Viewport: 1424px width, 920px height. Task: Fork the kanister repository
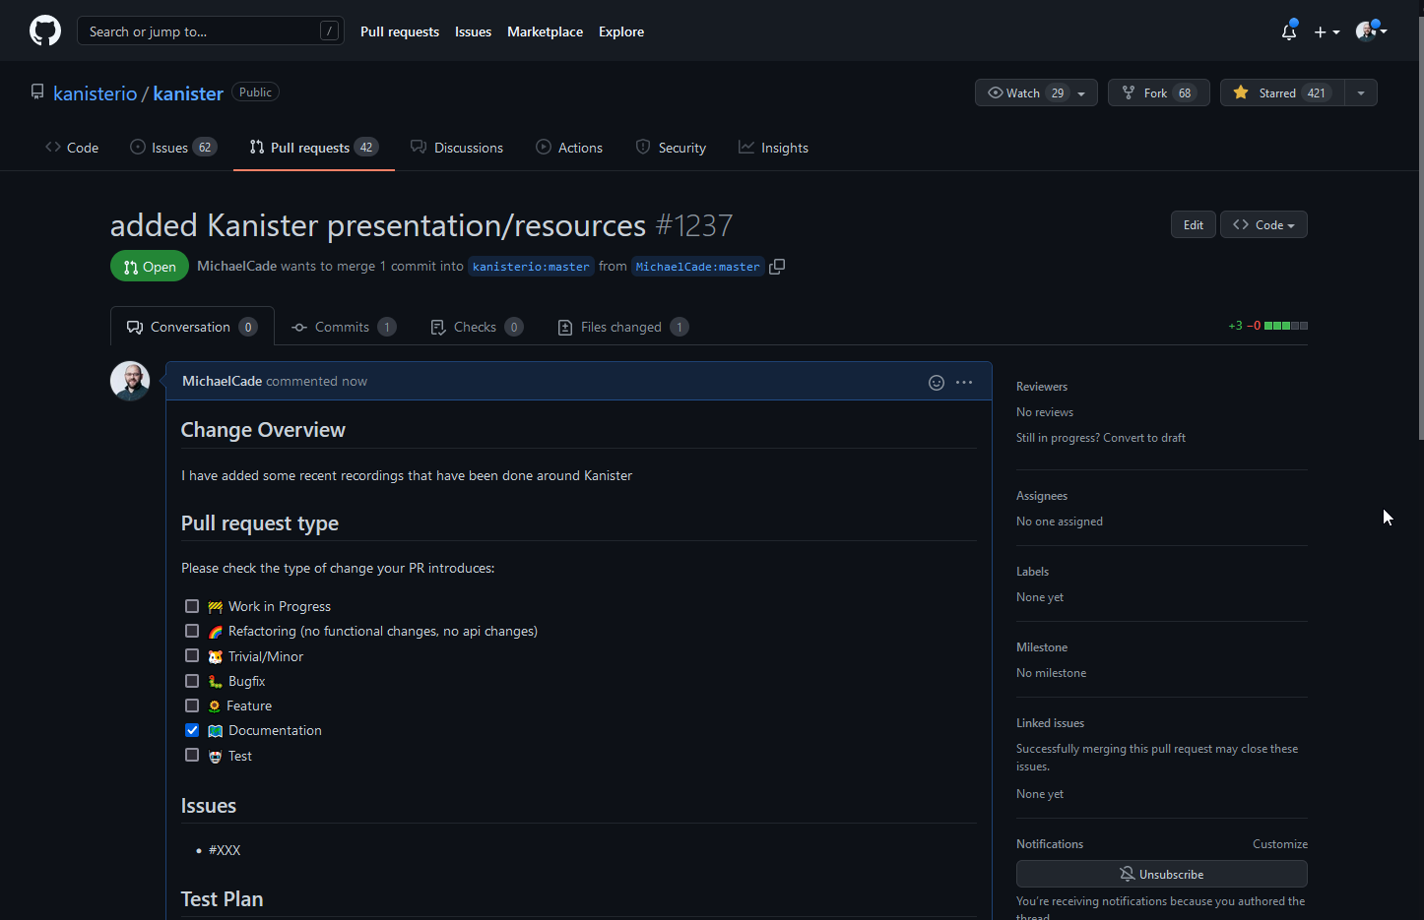(1158, 92)
